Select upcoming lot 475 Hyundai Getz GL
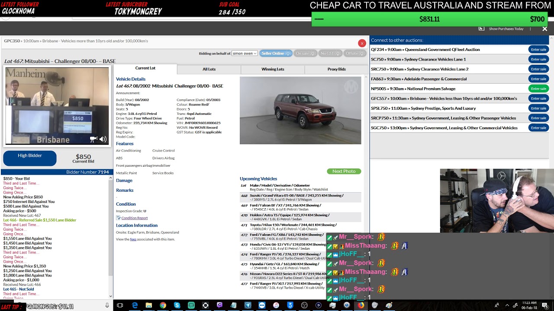 [300, 266]
